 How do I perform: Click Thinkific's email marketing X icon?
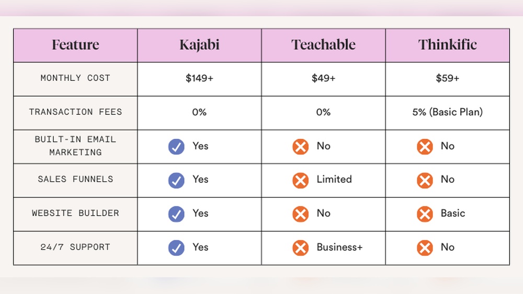click(x=425, y=147)
